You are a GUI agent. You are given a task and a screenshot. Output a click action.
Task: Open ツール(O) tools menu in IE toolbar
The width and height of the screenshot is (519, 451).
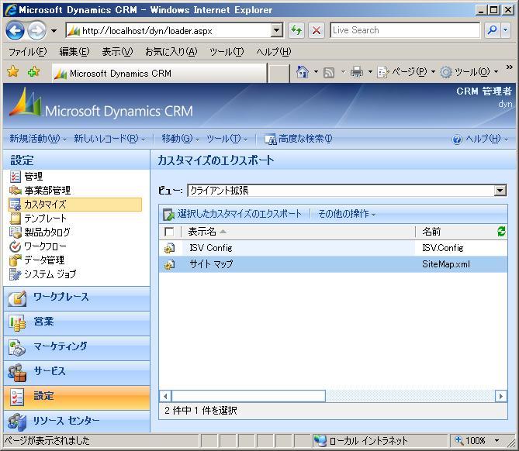click(469, 72)
